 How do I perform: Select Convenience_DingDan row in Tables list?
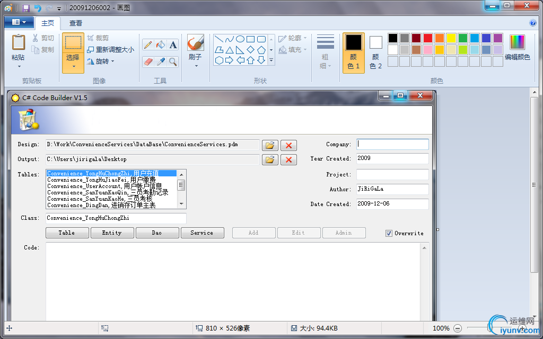(111, 206)
